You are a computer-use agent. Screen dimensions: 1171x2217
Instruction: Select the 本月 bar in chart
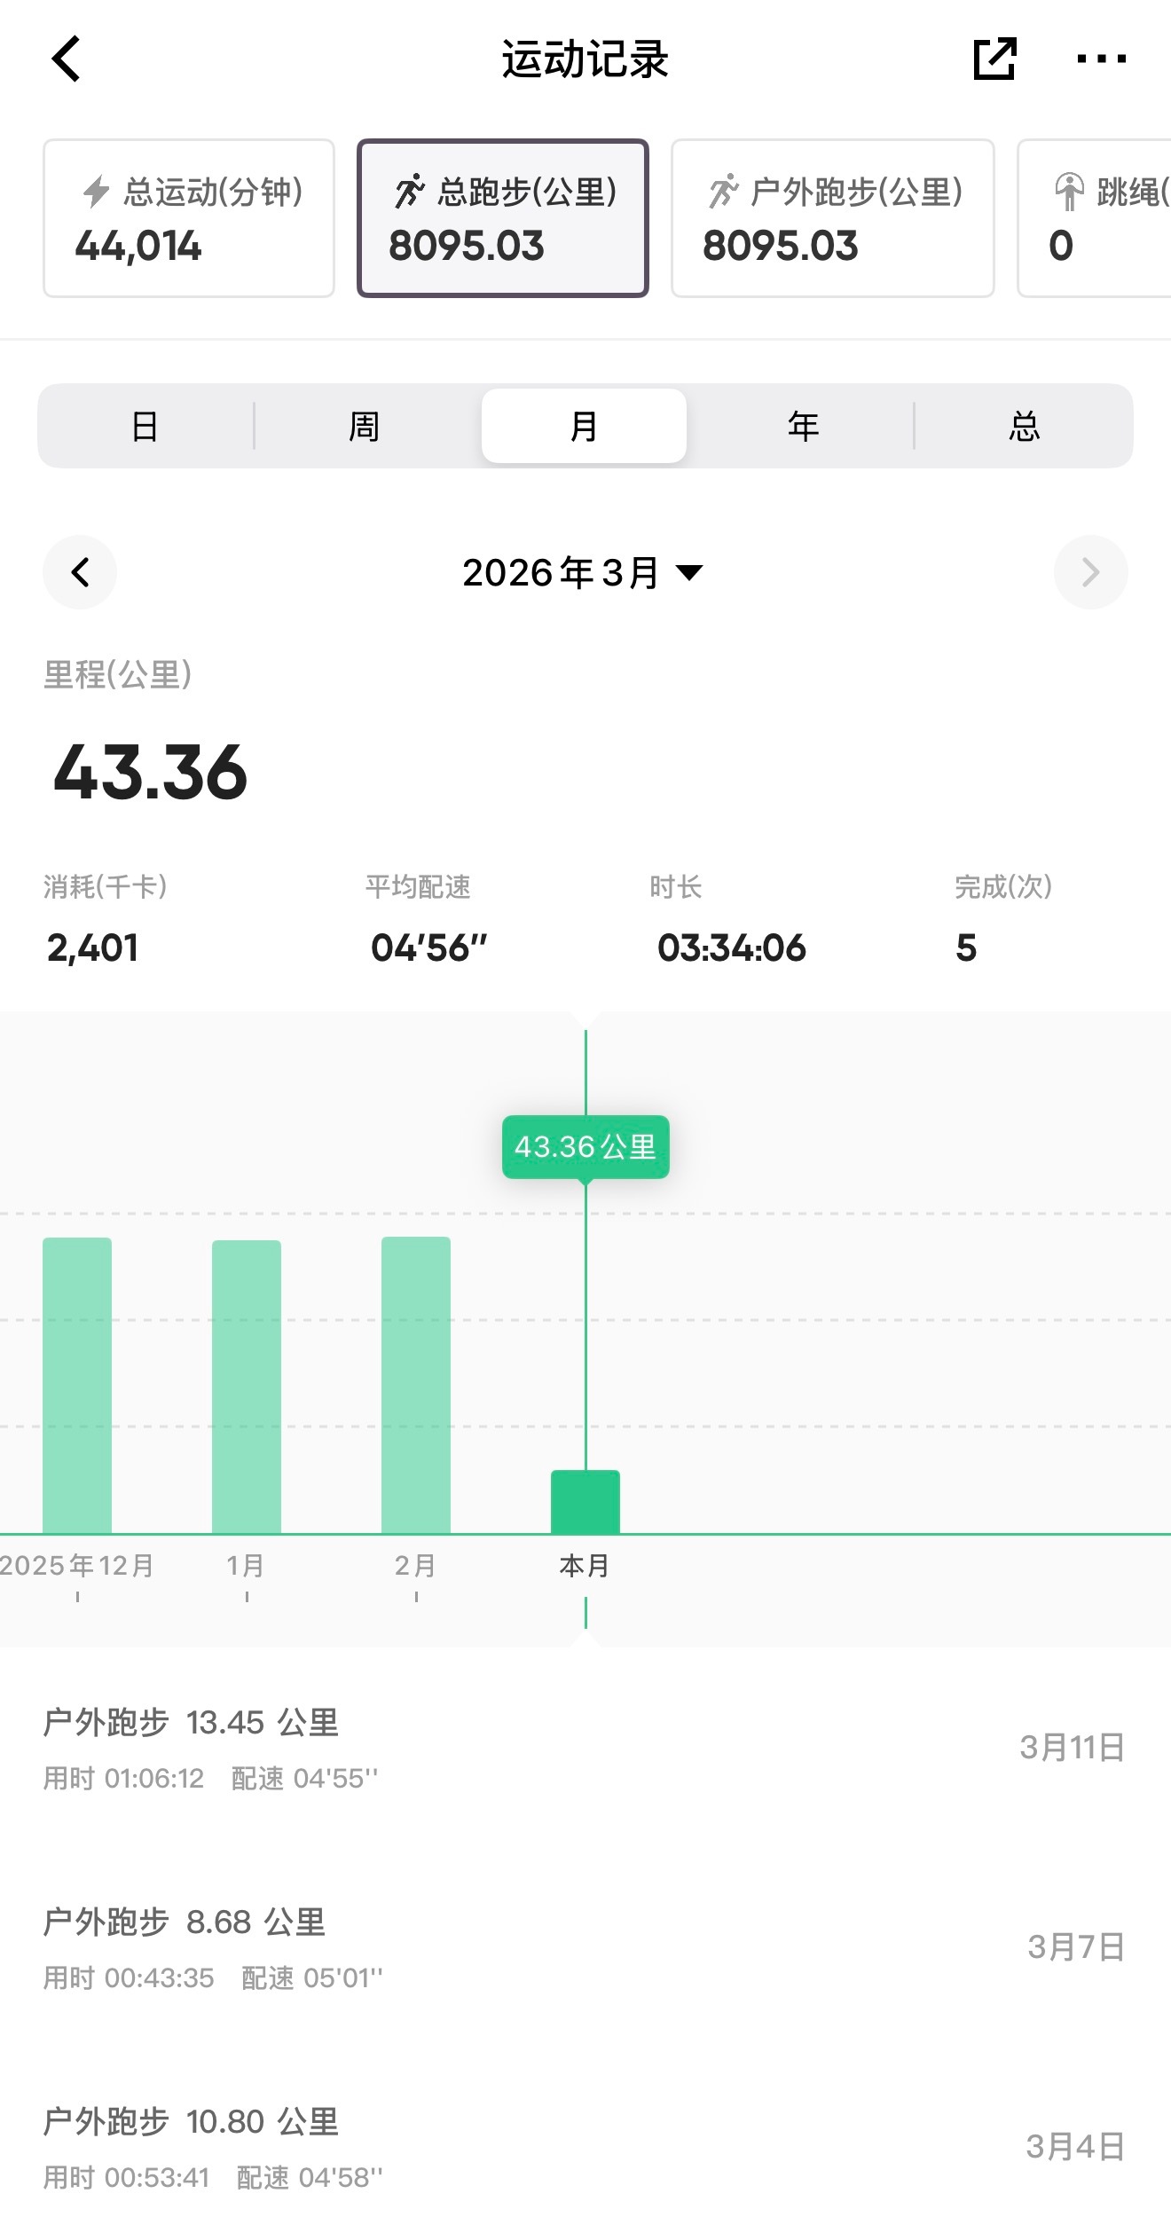pyautogui.click(x=585, y=1502)
